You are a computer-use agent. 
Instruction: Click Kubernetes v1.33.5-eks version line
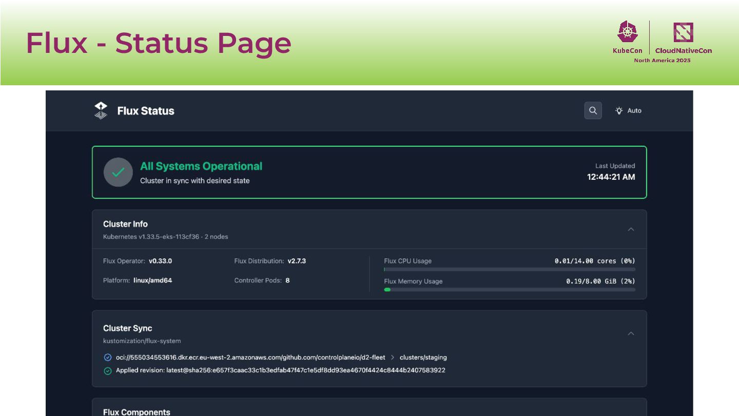coord(166,237)
